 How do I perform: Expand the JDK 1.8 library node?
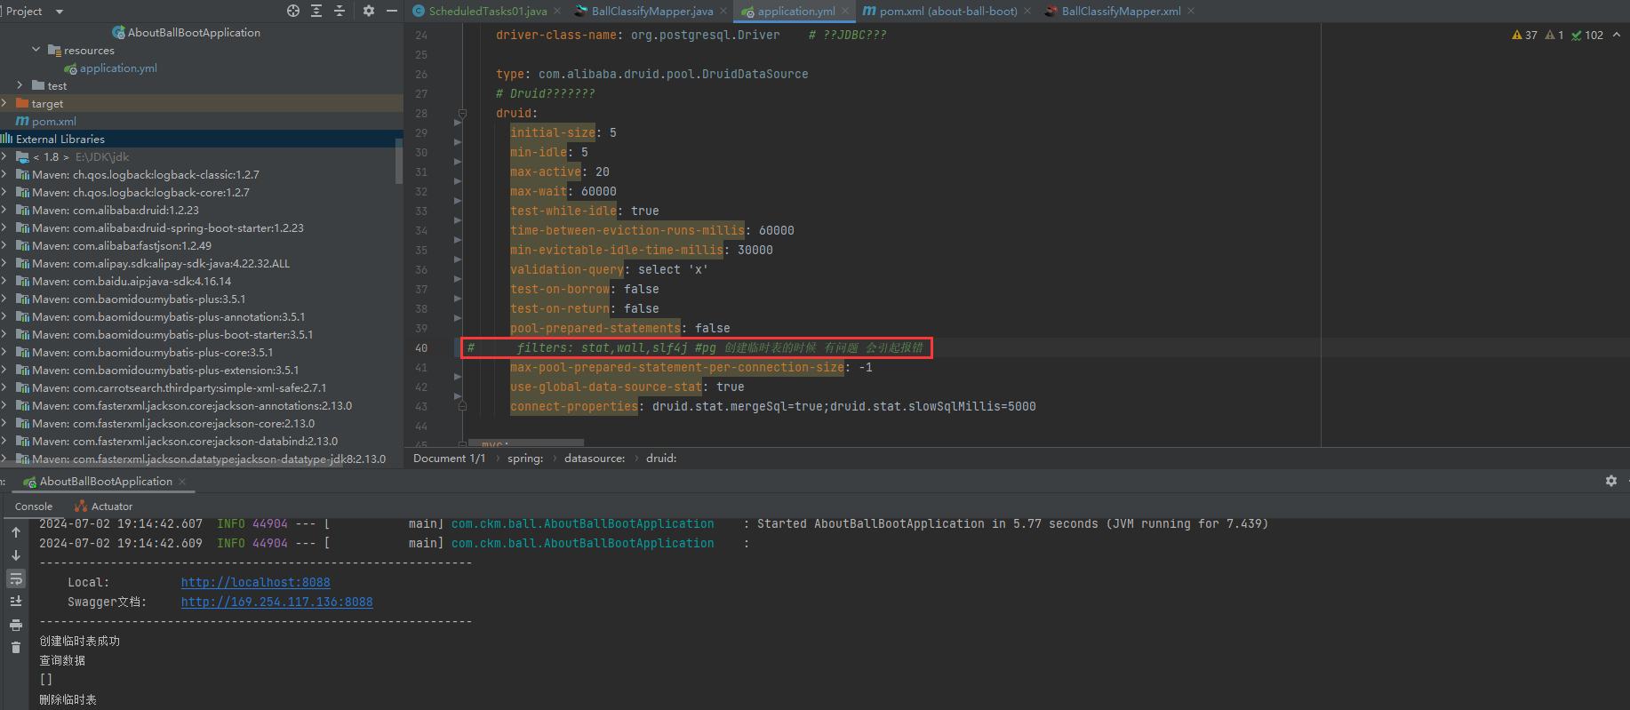tap(4, 156)
